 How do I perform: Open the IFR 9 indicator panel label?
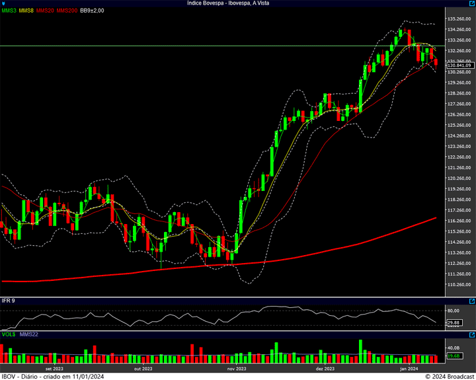tap(9, 301)
